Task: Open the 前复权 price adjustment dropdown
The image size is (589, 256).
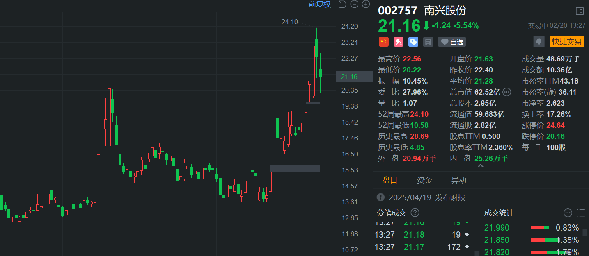Action: [319, 5]
